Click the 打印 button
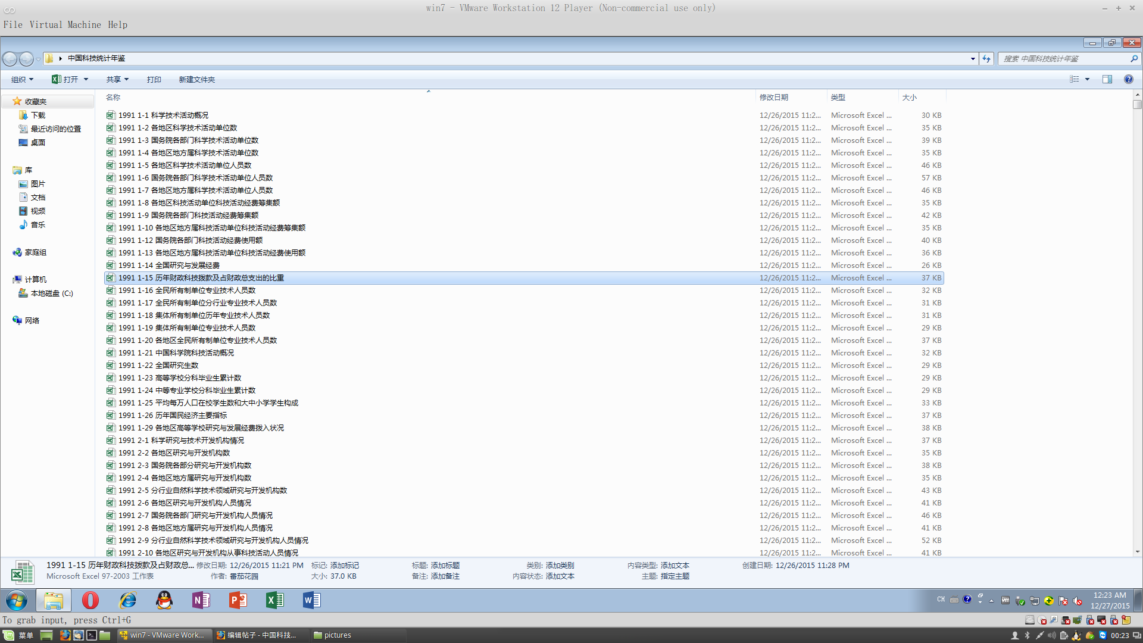1143x643 pixels. pyautogui.click(x=154, y=79)
